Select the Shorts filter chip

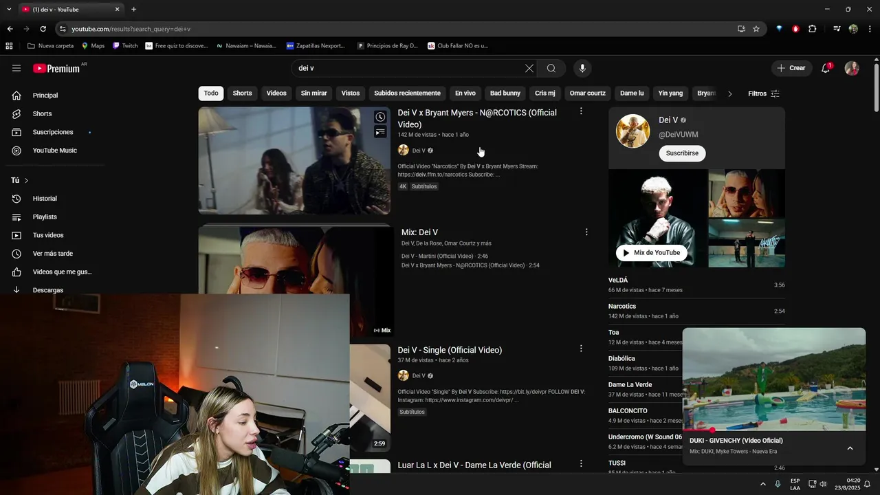click(242, 93)
